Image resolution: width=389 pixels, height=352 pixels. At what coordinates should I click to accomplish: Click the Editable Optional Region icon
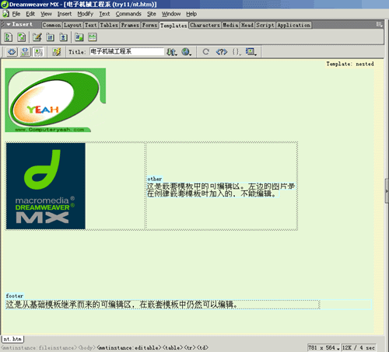[x=79, y=37]
